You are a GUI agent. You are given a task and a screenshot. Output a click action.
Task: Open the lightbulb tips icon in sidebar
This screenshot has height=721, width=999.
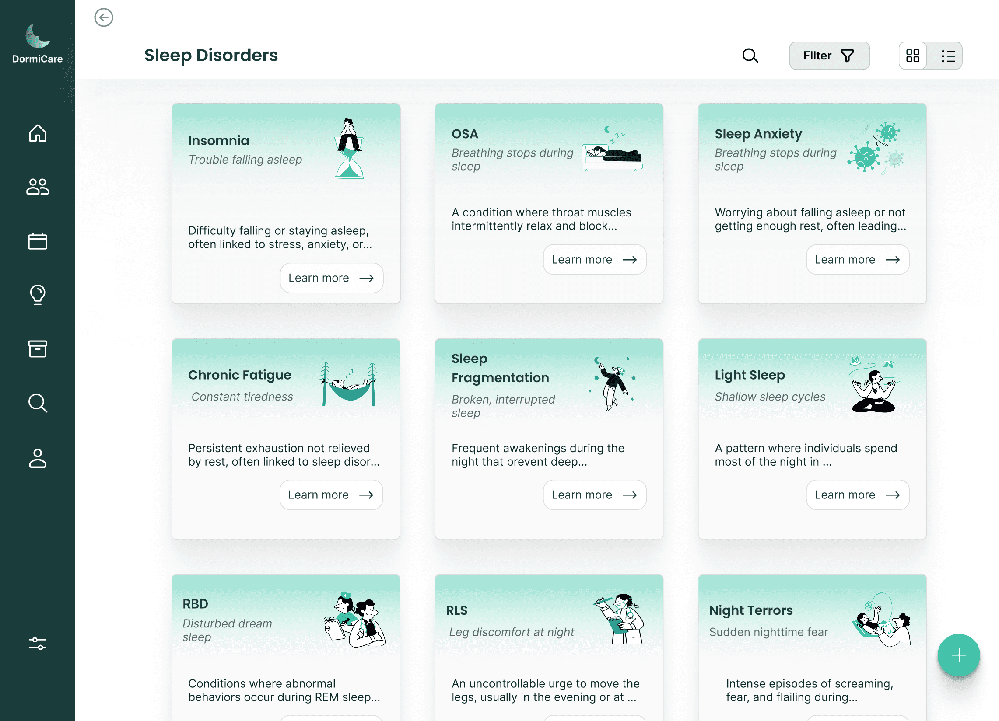pos(38,295)
